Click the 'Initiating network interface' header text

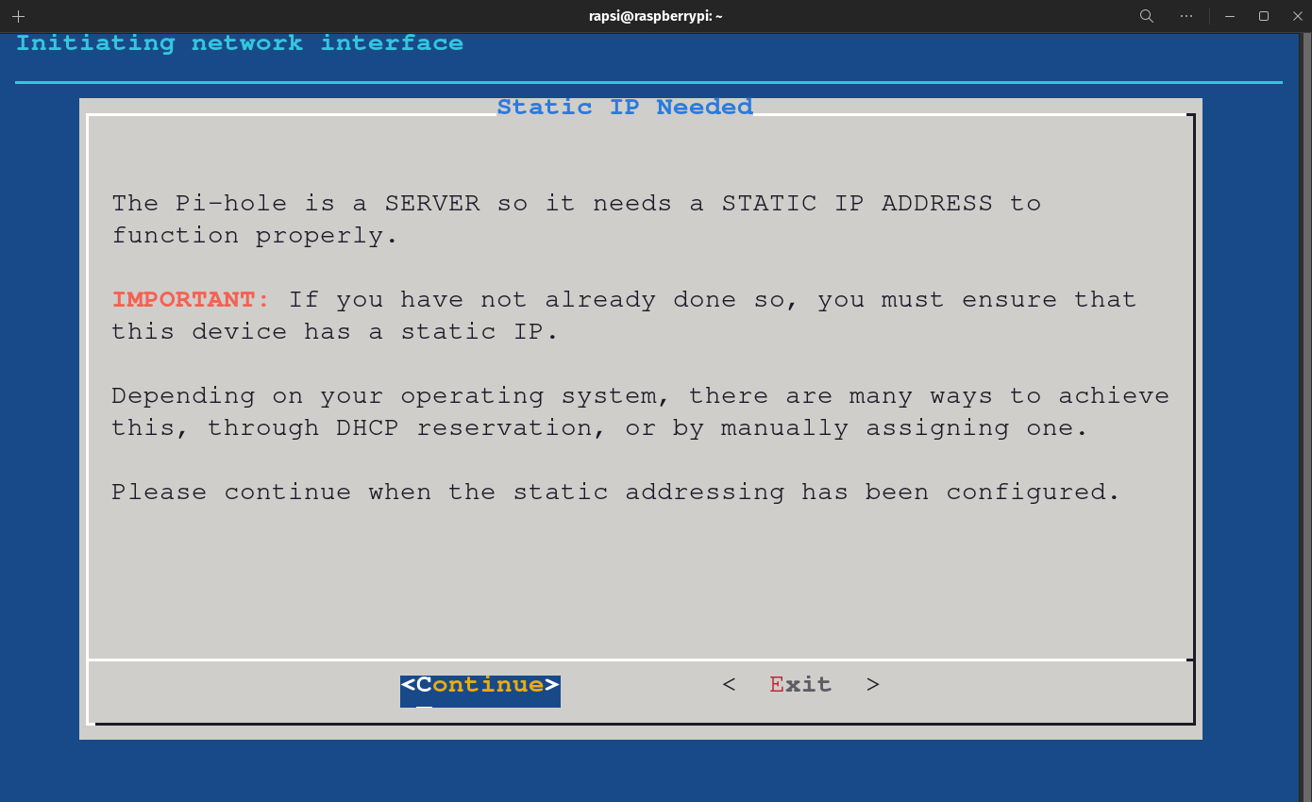(x=240, y=43)
